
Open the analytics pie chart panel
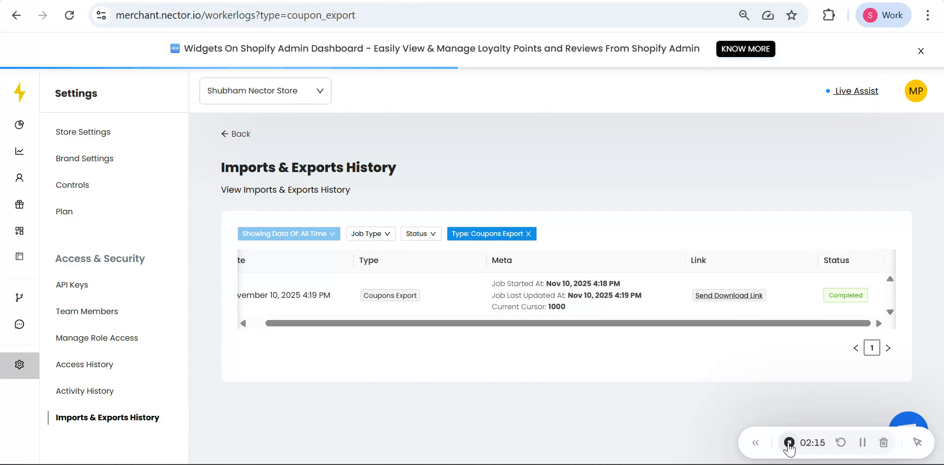coord(19,125)
